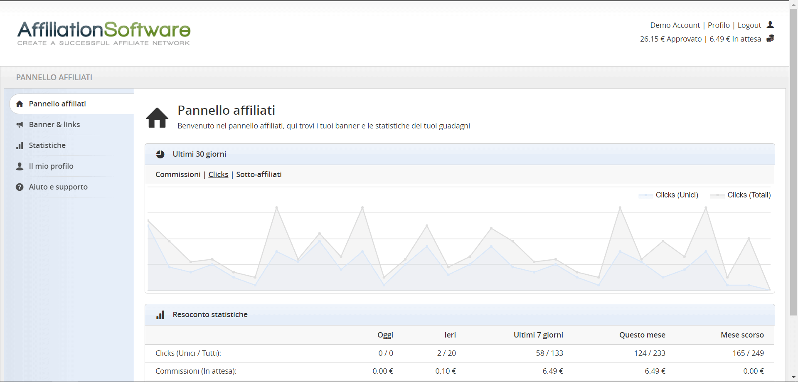Viewport: 798px width, 382px height.
Task: Open Banner & links from the sidebar
Action: point(54,125)
